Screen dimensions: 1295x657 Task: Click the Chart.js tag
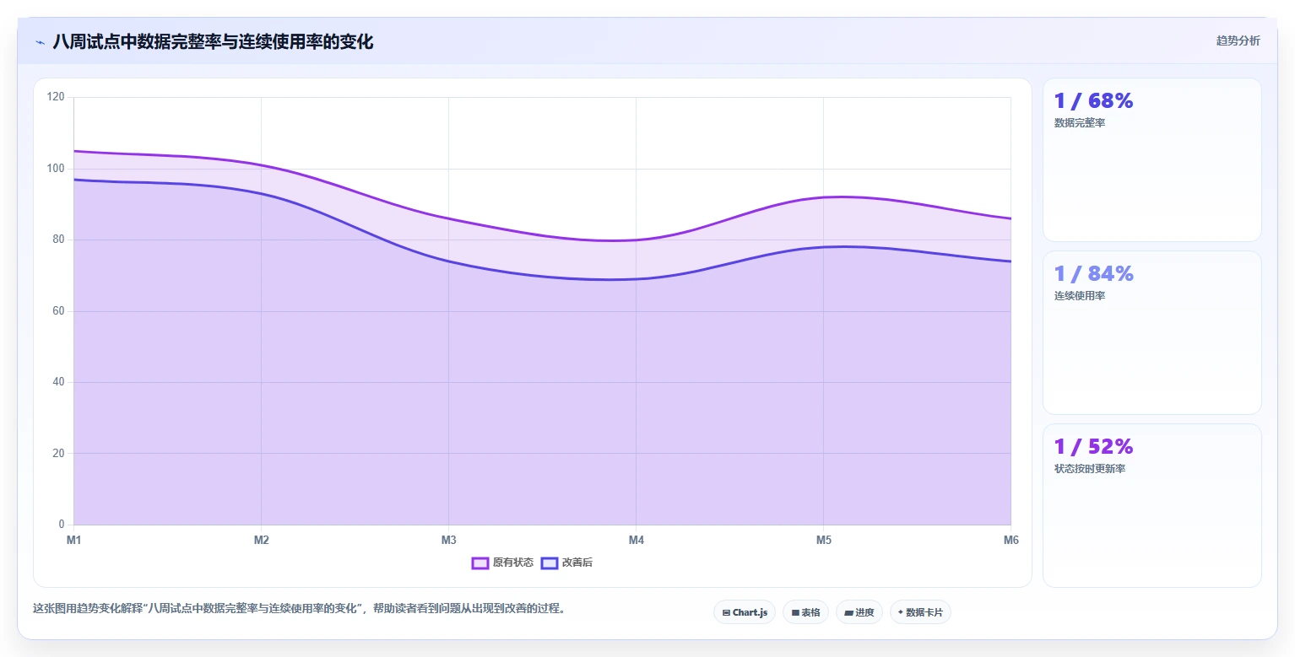click(745, 612)
